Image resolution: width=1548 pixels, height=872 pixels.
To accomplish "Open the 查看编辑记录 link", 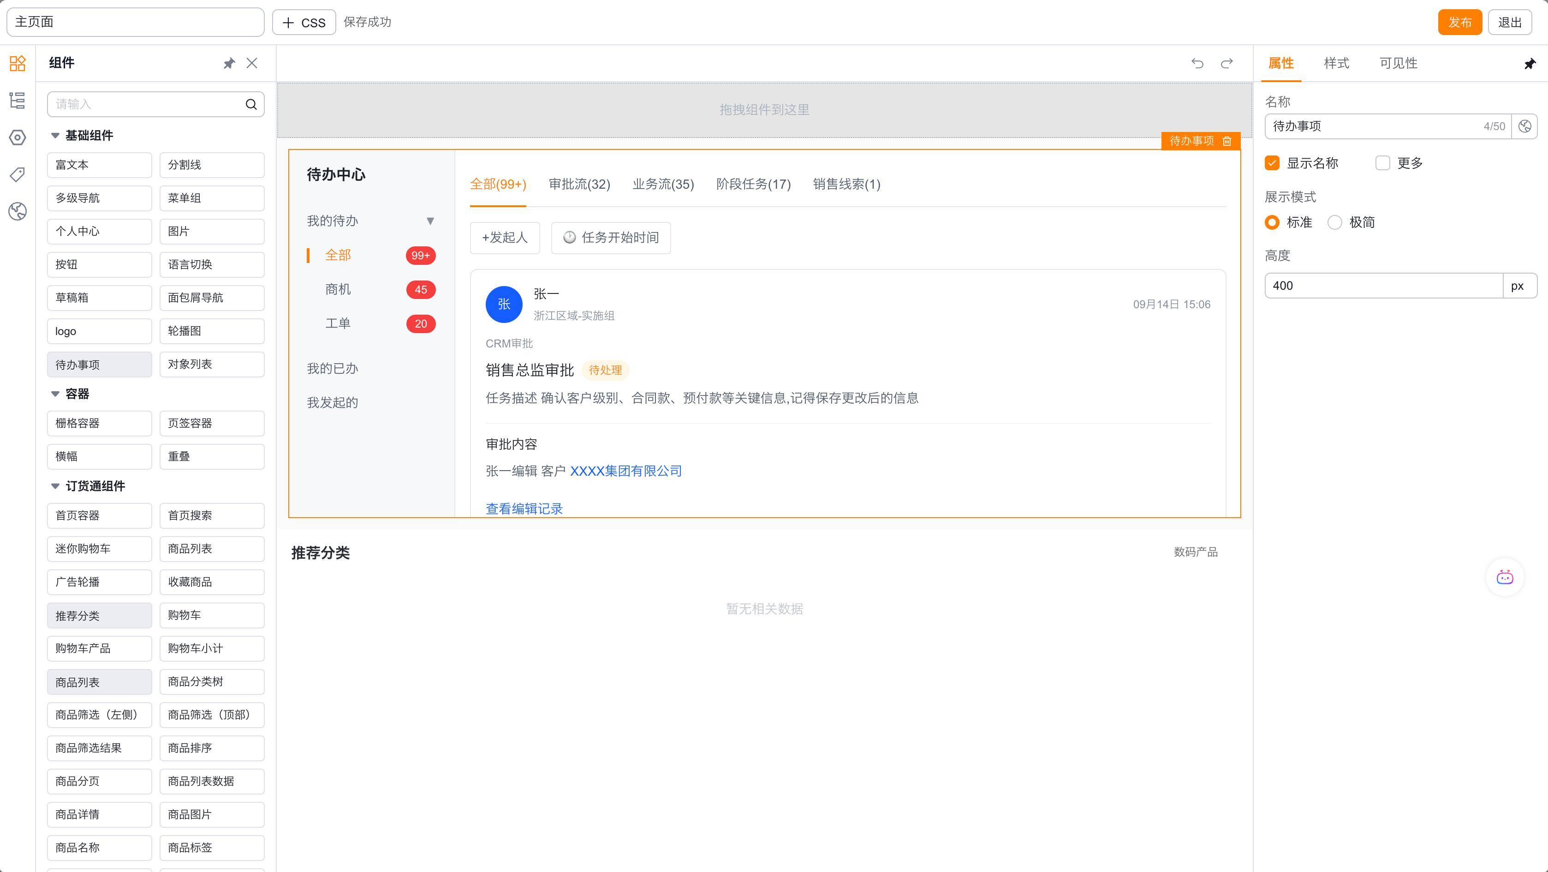I will pos(524,508).
